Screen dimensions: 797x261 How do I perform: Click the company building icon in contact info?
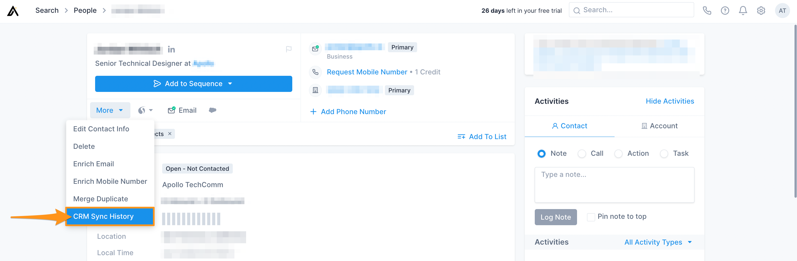315,90
